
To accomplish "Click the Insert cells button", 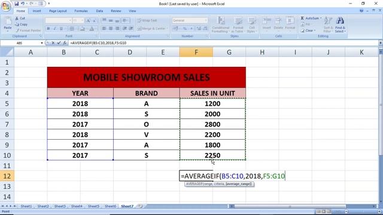I will coord(267,23).
